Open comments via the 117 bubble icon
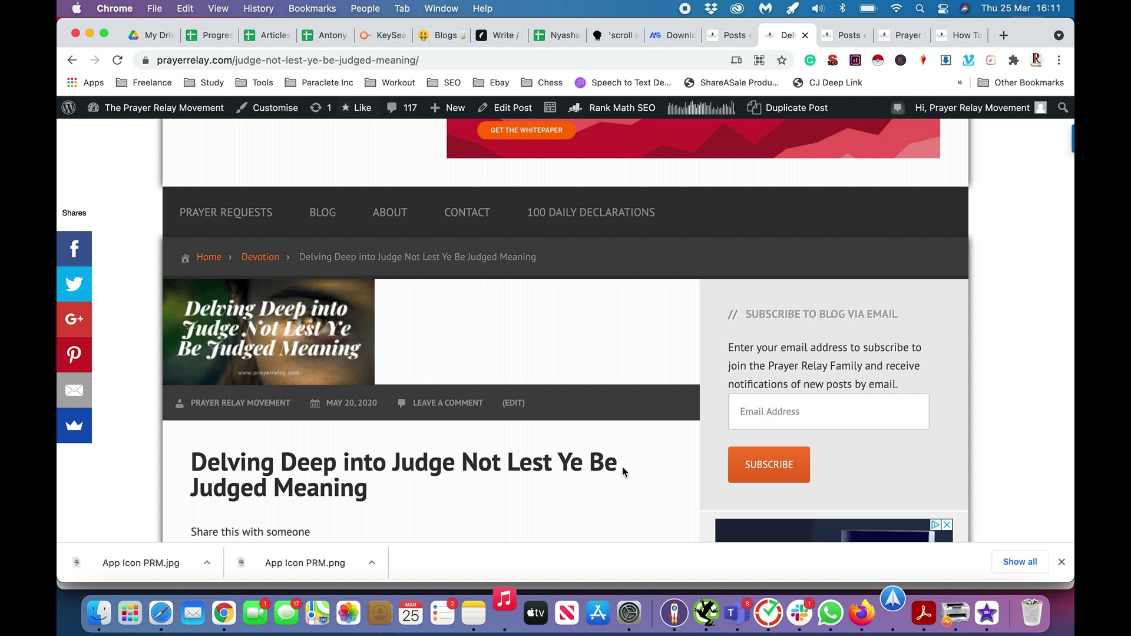 [x=402, y=108]
